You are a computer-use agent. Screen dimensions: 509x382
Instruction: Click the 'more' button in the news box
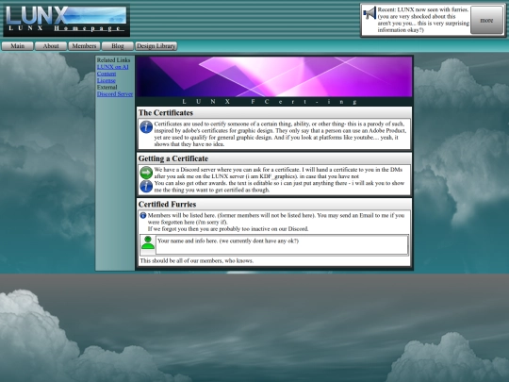tap(486, 20)
